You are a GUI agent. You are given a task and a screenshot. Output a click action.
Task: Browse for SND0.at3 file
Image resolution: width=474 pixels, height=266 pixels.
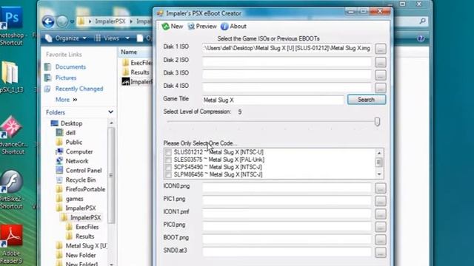(381, 253)
